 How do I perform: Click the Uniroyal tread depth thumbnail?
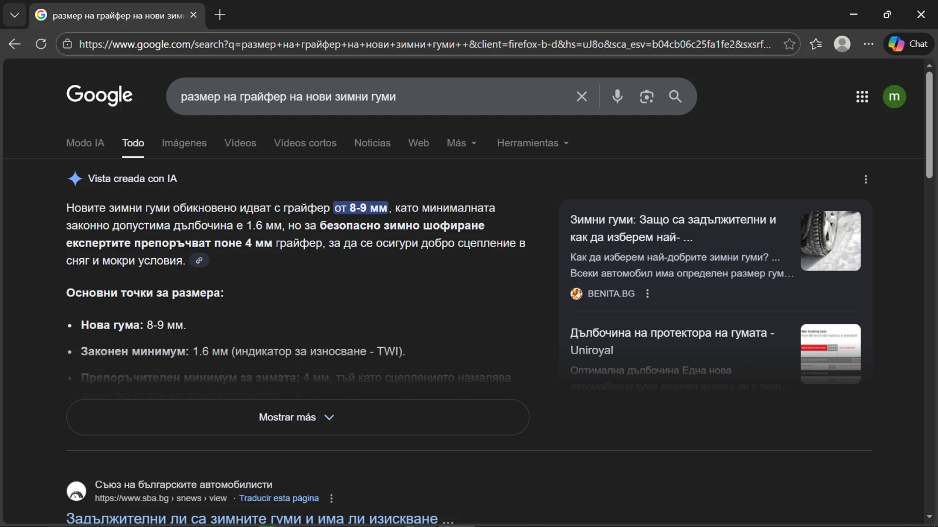(x=830, y=354)
